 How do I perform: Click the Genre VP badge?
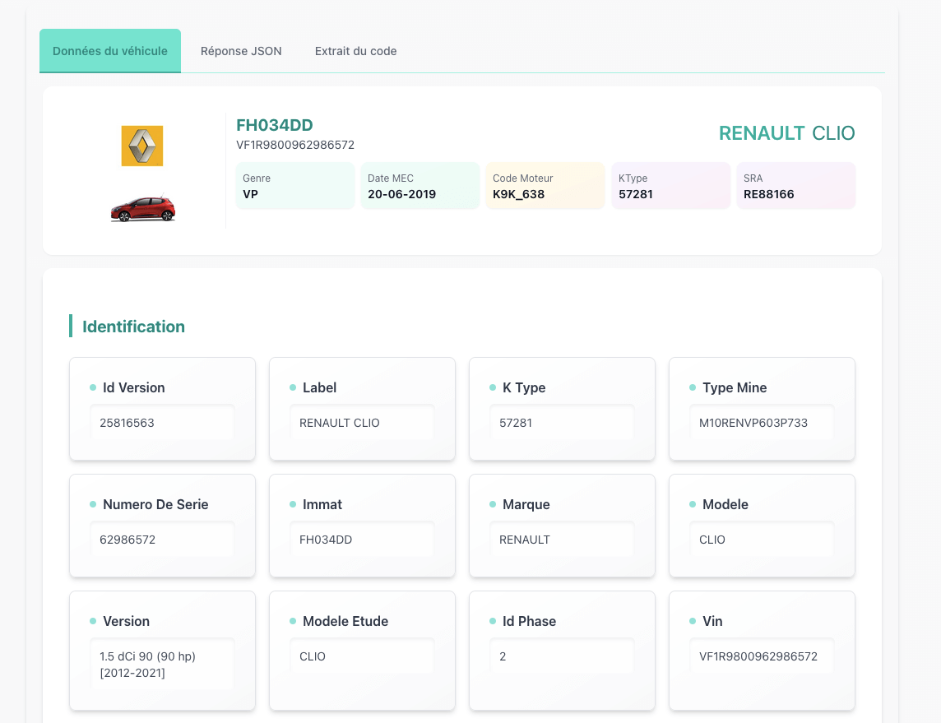[294, 186]
